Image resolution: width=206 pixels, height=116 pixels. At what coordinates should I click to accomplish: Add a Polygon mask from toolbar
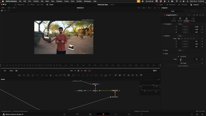tap(88, 75)
